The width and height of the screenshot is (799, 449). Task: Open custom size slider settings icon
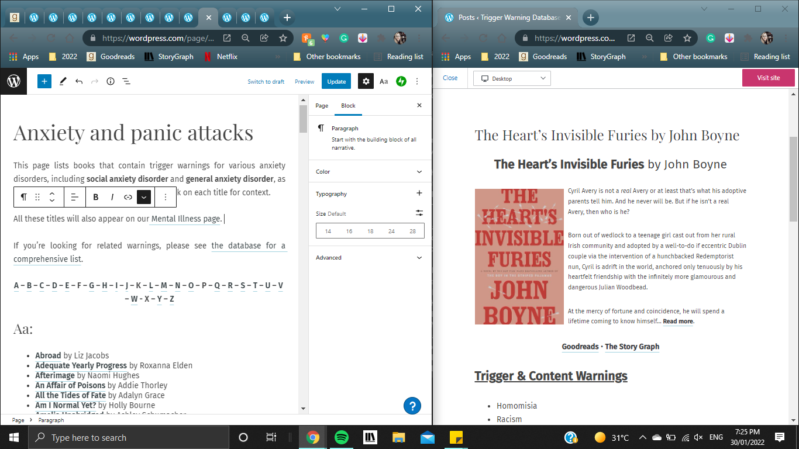click(419, 213)
